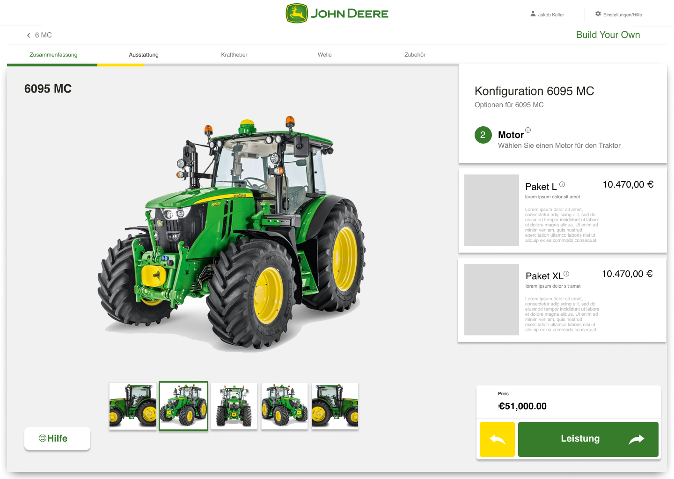
Task: Open the Zubehör tab
Action: point(415,55)
